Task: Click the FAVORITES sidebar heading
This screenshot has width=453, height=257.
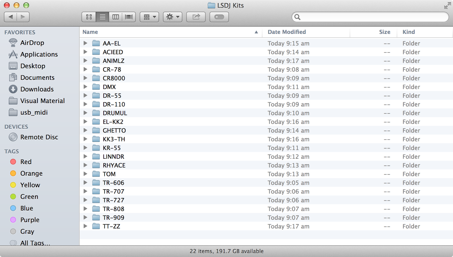Action: point(20,32)
